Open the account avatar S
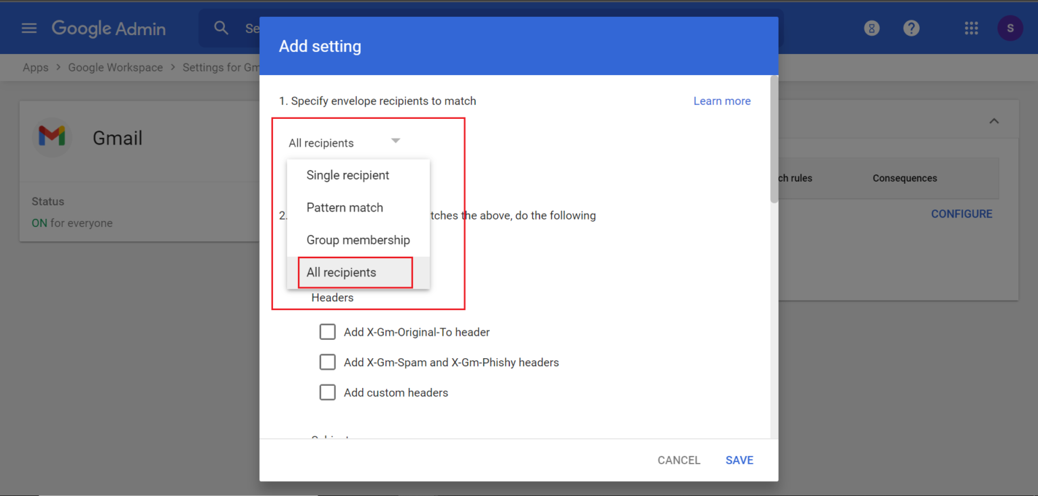Screen dimensions: 1038x496 point(1010,28)
